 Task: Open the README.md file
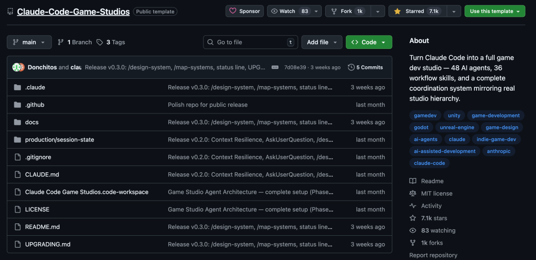(42, 227)
